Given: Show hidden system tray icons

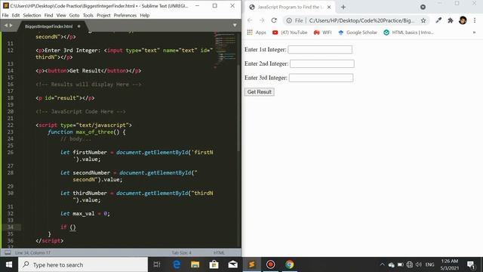Looking at the screenshot, I should coord(383,264).
